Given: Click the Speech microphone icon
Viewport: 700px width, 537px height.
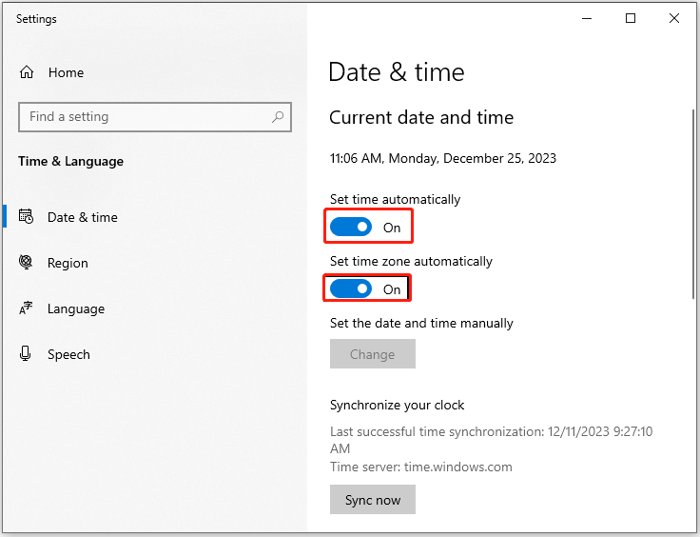Looking at the screenshot, I should coord(26,353).
